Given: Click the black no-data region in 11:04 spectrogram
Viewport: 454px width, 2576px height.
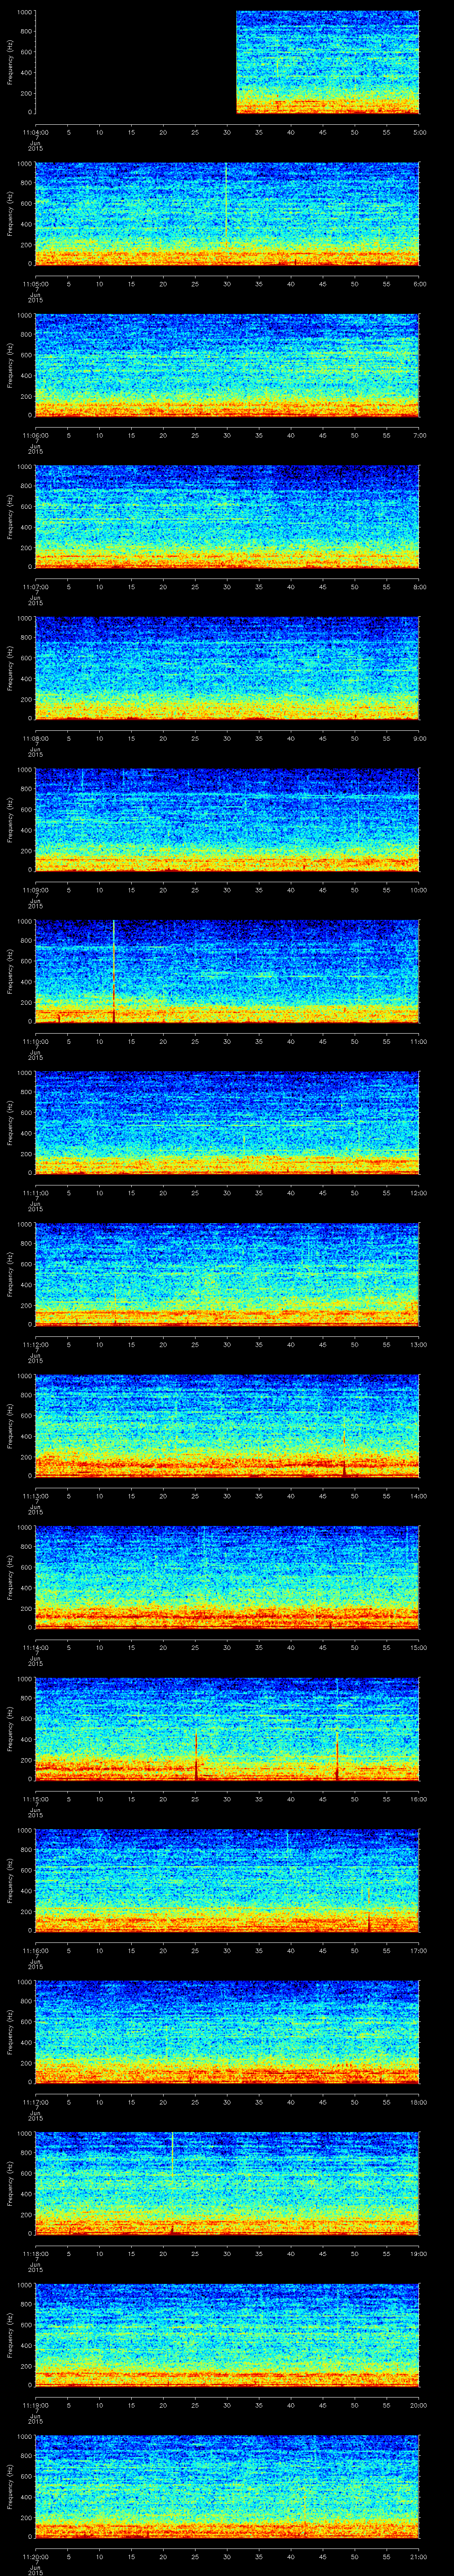Looking at the screenshot, I should (x=136, y=62).
